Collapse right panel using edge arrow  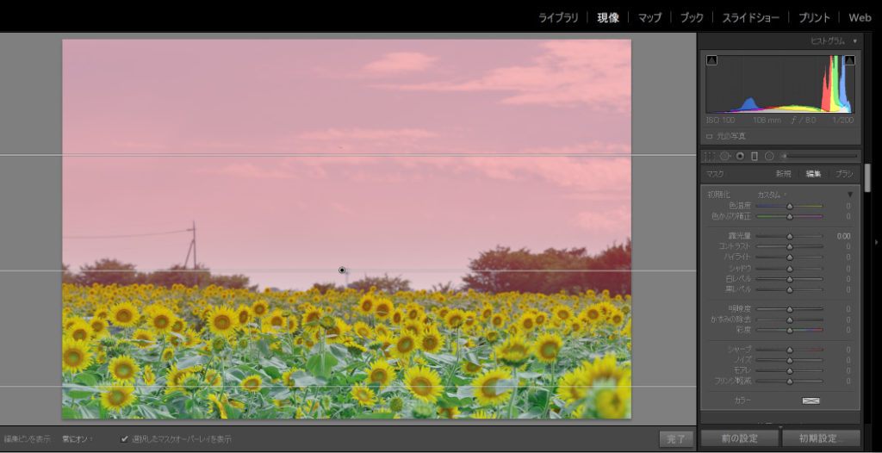(876, 242)
